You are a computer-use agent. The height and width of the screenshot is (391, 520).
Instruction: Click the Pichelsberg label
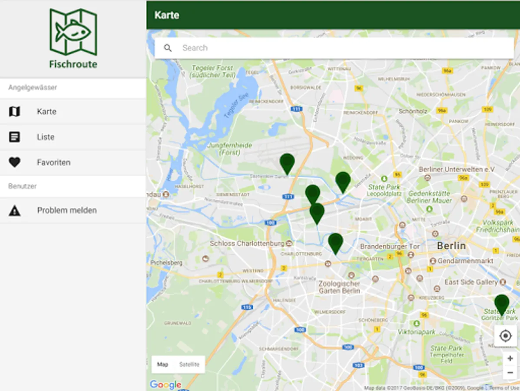[x=166, y=263]
